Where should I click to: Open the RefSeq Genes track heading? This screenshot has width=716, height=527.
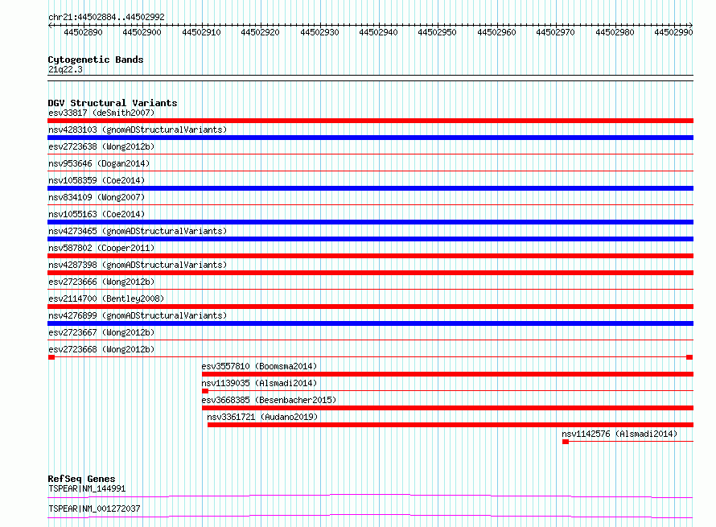click(x=81, y=479)
